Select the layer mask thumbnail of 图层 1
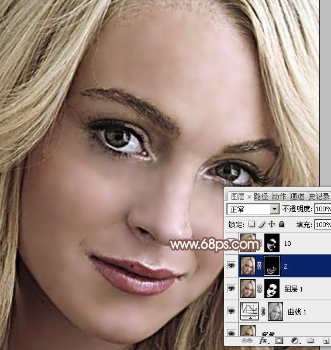 pyautogui.click(x=272, y=289)
